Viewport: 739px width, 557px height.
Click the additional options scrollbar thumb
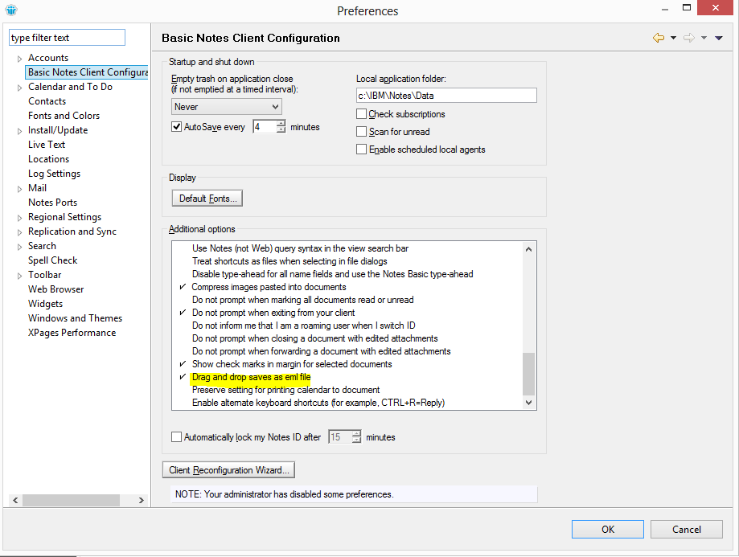[x=529, y=374]
